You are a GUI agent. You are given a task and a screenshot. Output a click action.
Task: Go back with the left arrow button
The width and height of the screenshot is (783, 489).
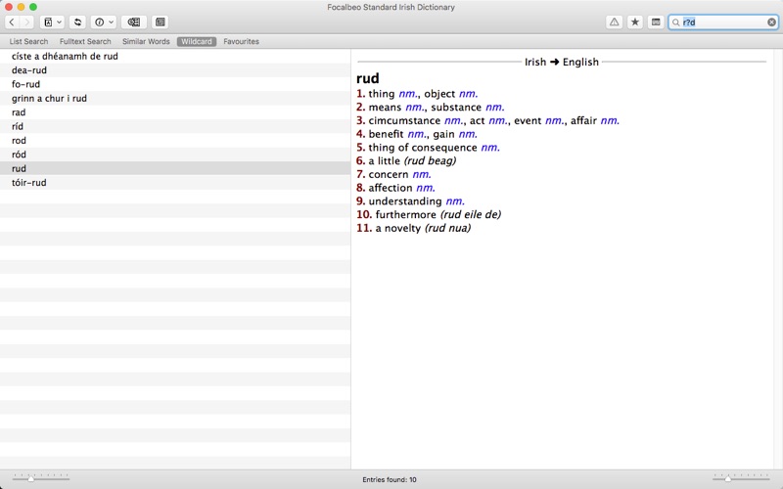click(12, 22)
